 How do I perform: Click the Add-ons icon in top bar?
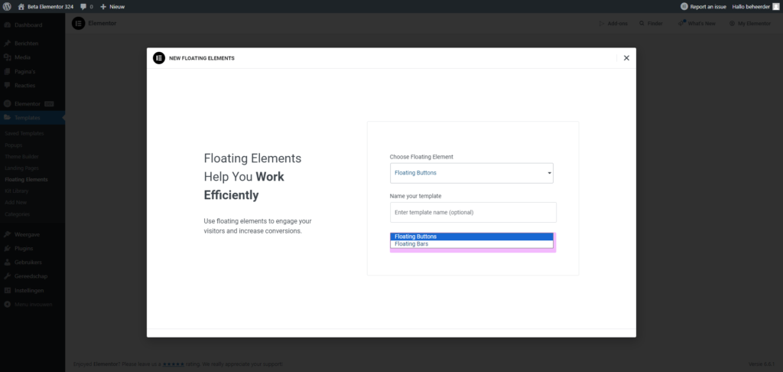602,24
